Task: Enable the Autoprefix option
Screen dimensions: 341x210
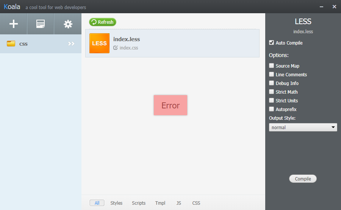Action: pyautogui.click(x=271, y=109)
